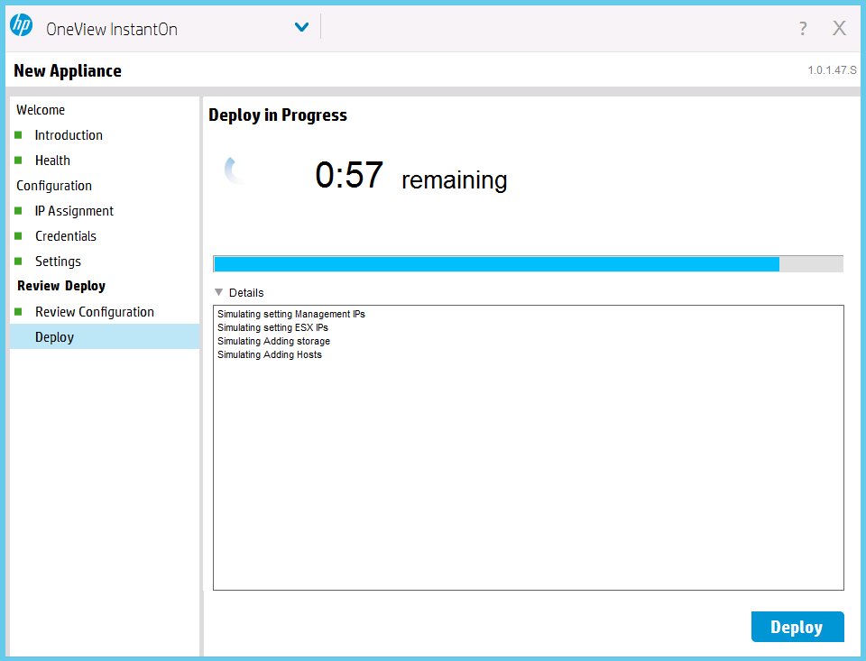Click the 0:57 remaining timer

(411, 176)
